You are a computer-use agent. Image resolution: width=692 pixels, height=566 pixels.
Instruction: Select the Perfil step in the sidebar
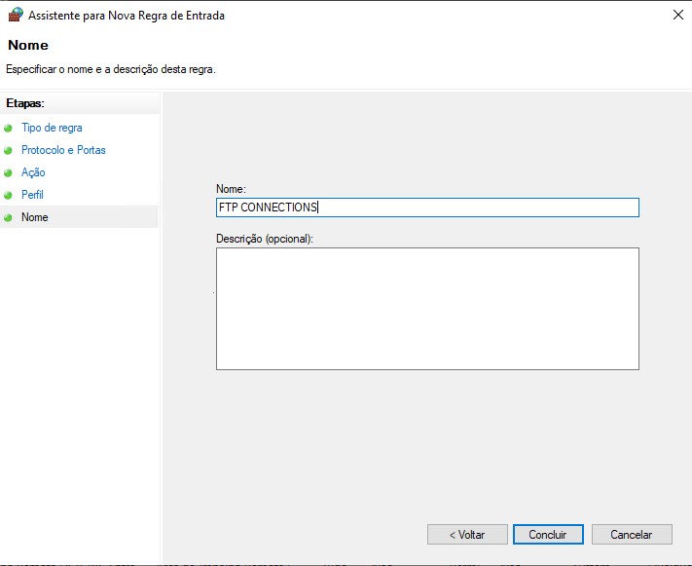click(32, 195)
